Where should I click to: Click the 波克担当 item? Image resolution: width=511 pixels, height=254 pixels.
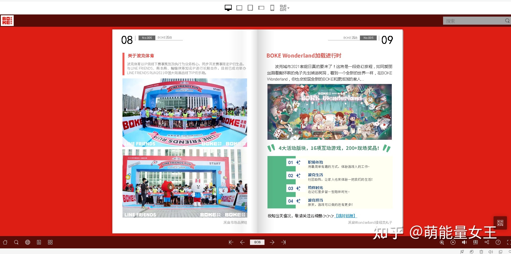tap(316, 200)
